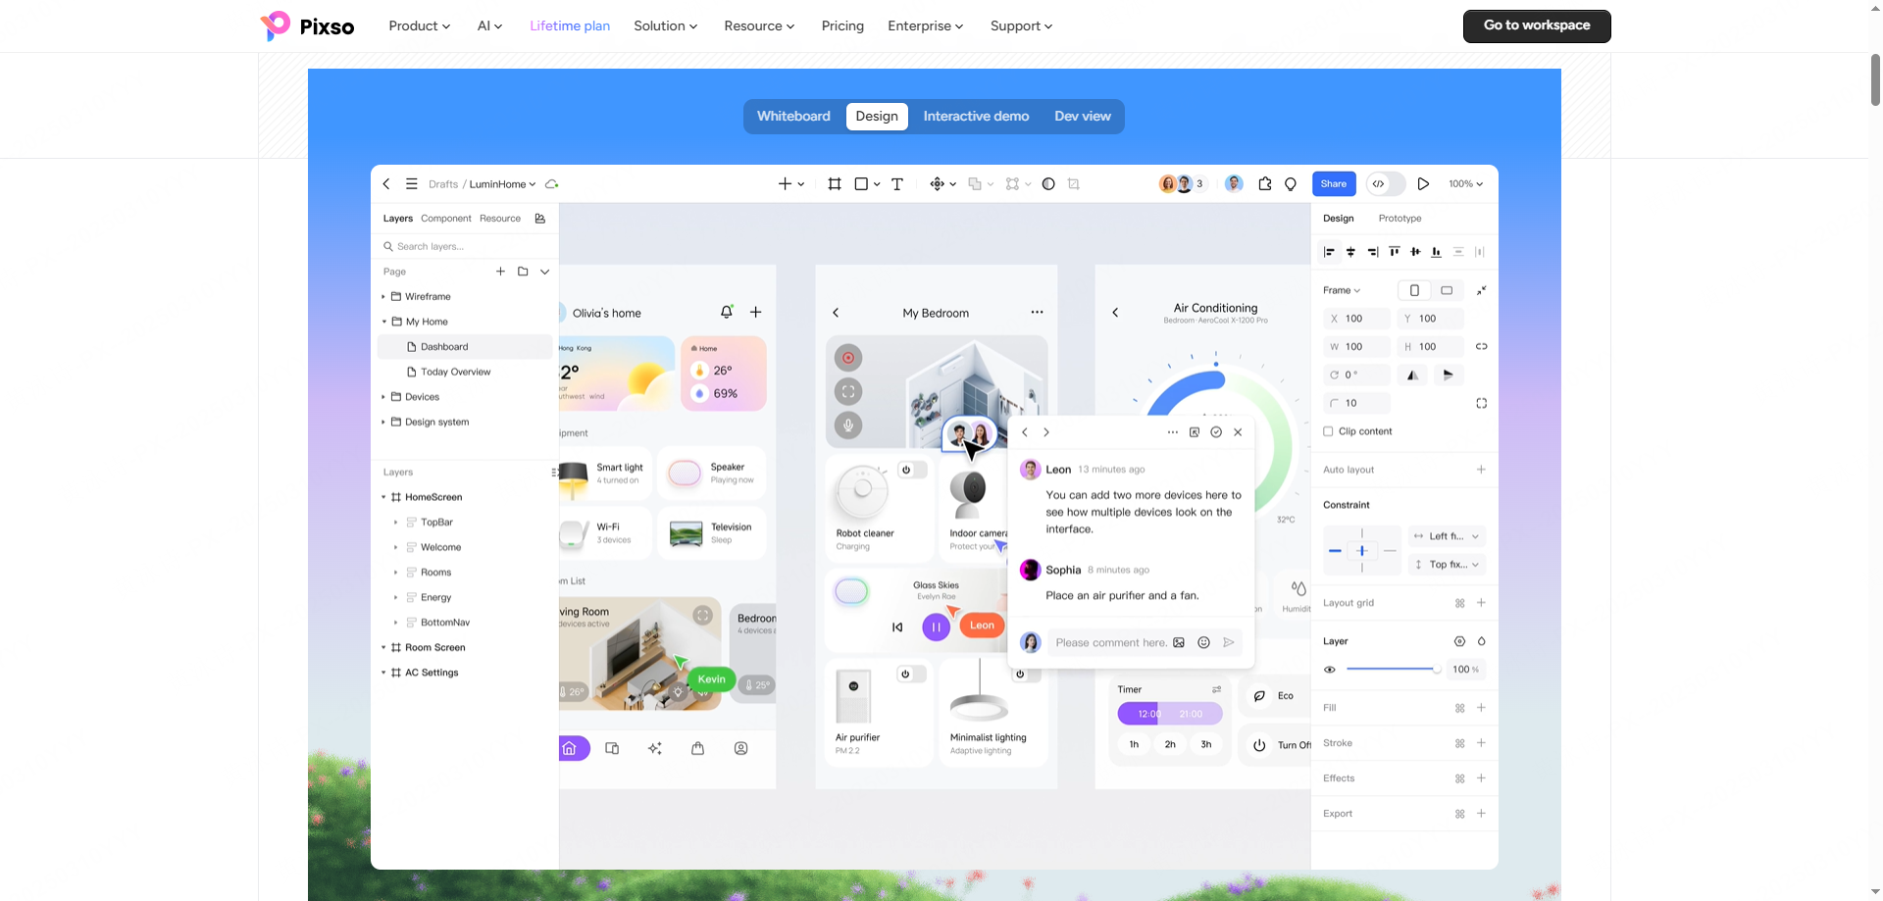Adjust the layer opacity slider

(1393, 670)
